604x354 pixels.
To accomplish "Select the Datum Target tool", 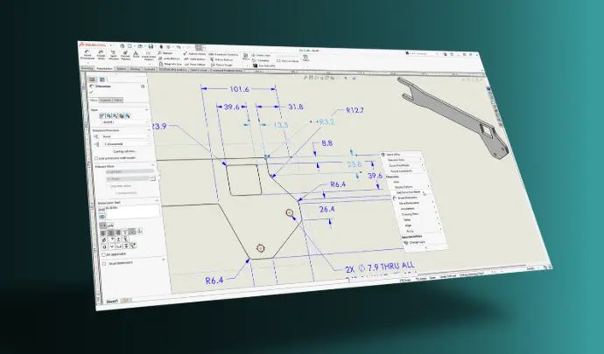I will point(221,66).
